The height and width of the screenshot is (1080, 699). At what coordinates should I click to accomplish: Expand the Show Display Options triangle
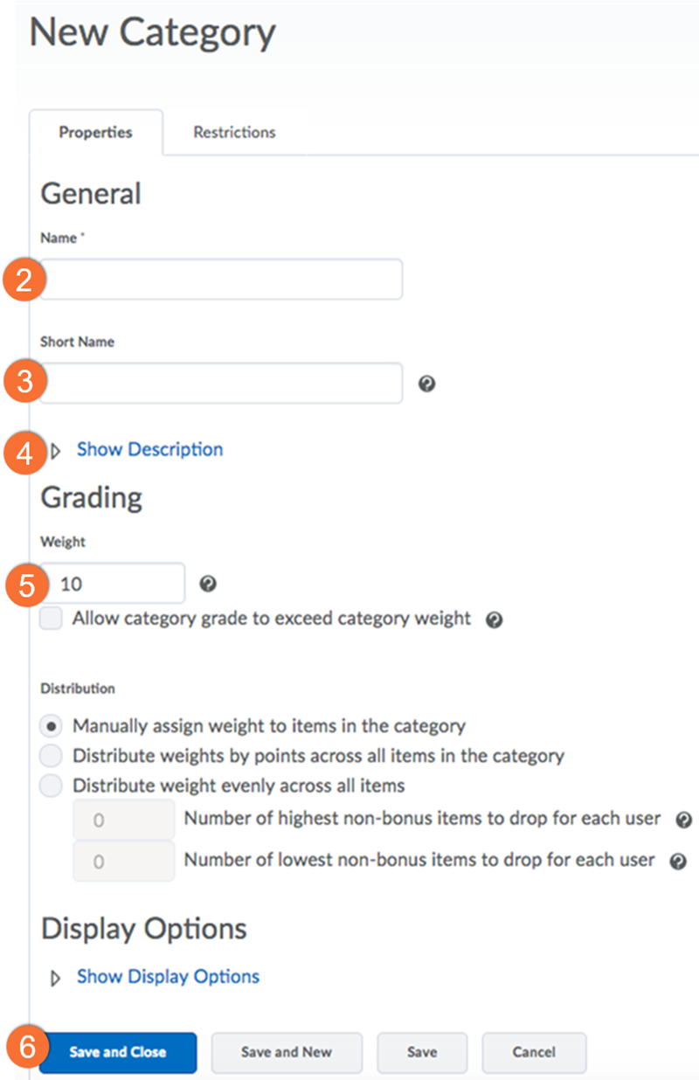tap(57, 978)
